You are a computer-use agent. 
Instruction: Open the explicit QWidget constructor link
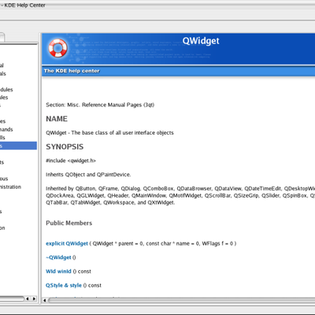[x=67, y=243]
